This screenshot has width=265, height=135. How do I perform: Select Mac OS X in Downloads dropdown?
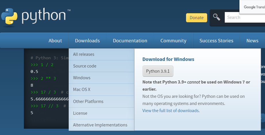tap(101, 90)
